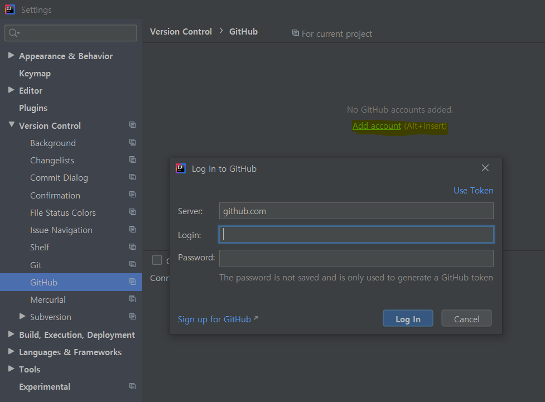
Task: Click project-scope icon beside Background
Action: click(132, 142)
